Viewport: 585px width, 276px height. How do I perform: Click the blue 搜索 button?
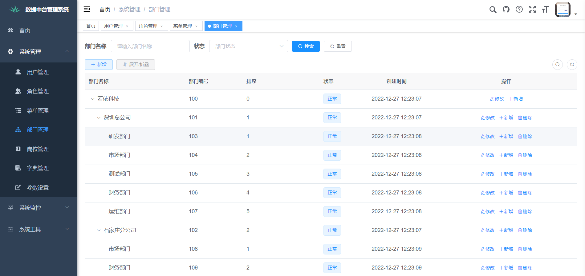[x=306, y=46]
